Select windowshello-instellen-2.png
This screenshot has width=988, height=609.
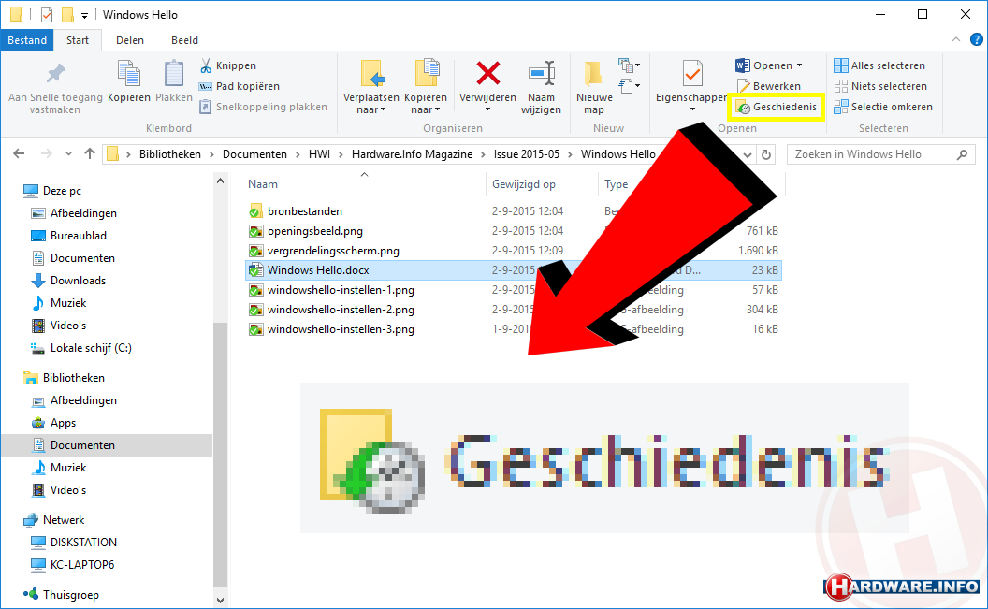(341, 310)
